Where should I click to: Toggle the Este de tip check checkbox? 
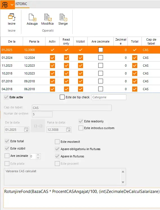pyautogui.click(x=62, y=97)
